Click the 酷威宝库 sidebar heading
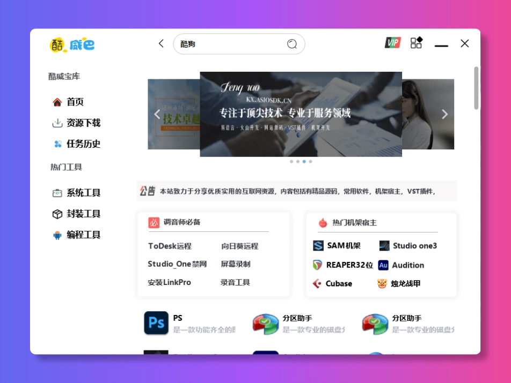 [x=64, y=77]
